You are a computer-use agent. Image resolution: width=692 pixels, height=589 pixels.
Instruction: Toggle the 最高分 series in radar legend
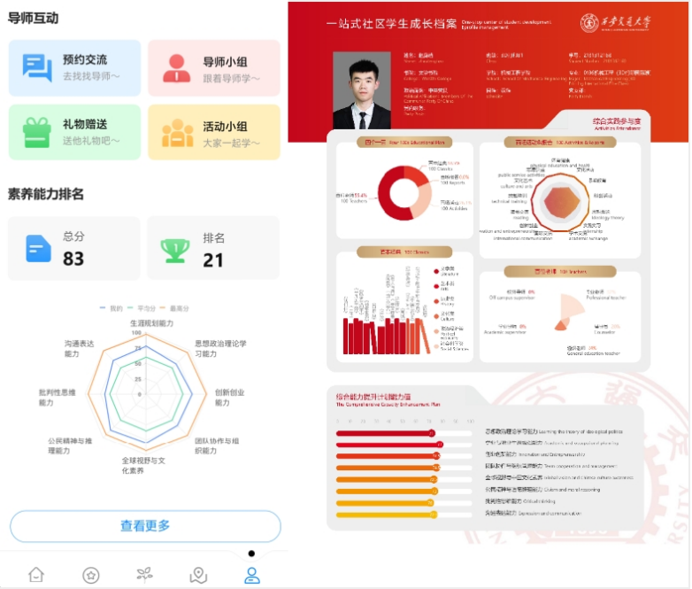[179, 308]
